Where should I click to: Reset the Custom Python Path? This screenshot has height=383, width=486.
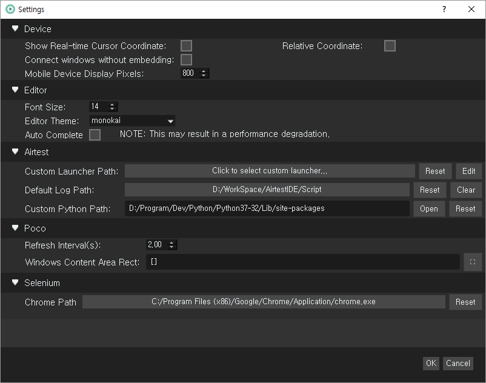pyautogui.click(x=465, y=209)
